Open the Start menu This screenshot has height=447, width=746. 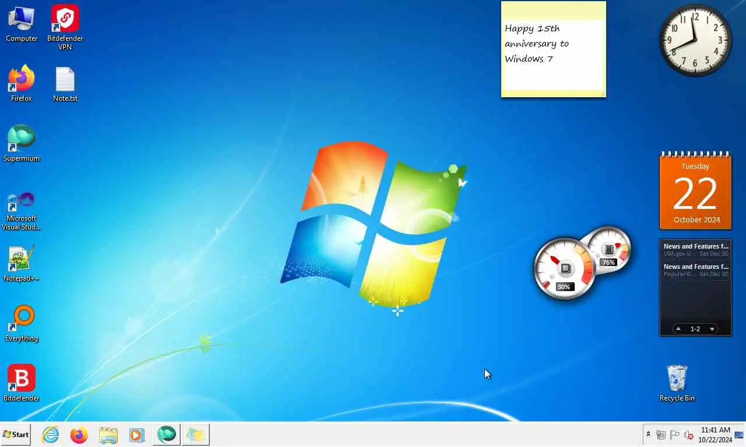click(16, 434)
